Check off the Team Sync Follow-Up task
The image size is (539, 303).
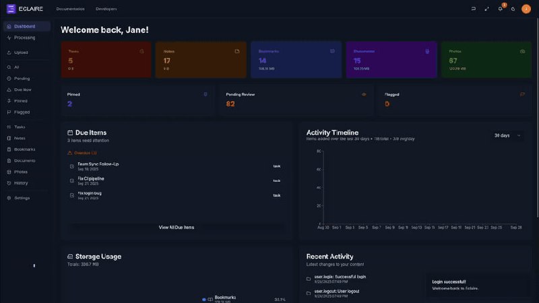click(72, 166)
